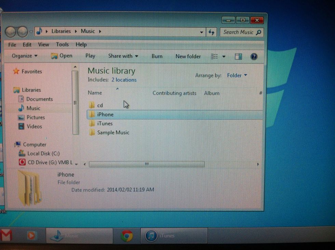Viewport: 335px width, 250px height.
Task: Open the Edit menu
Action: [x=27, y=45]
